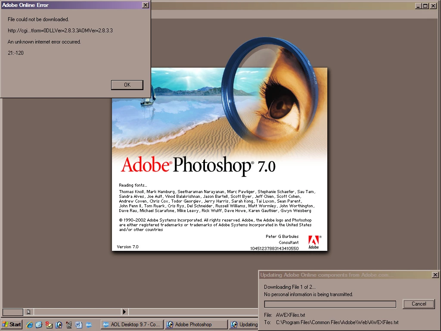Click 'No personal information is being transmitted.'

(x=308, y=294)
